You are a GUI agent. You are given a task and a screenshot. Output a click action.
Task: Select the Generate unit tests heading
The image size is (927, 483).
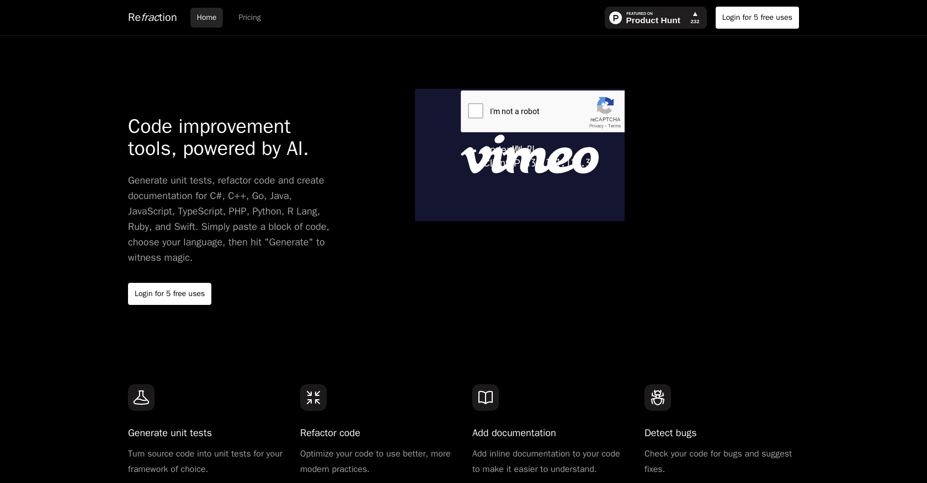[x=170, y=433]
